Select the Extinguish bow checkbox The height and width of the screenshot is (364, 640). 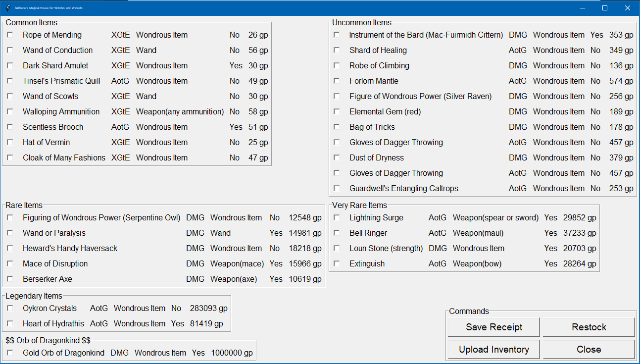click(337, 264)
